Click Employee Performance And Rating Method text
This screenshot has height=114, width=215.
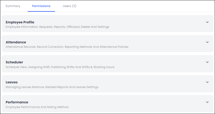coord(37,107)
